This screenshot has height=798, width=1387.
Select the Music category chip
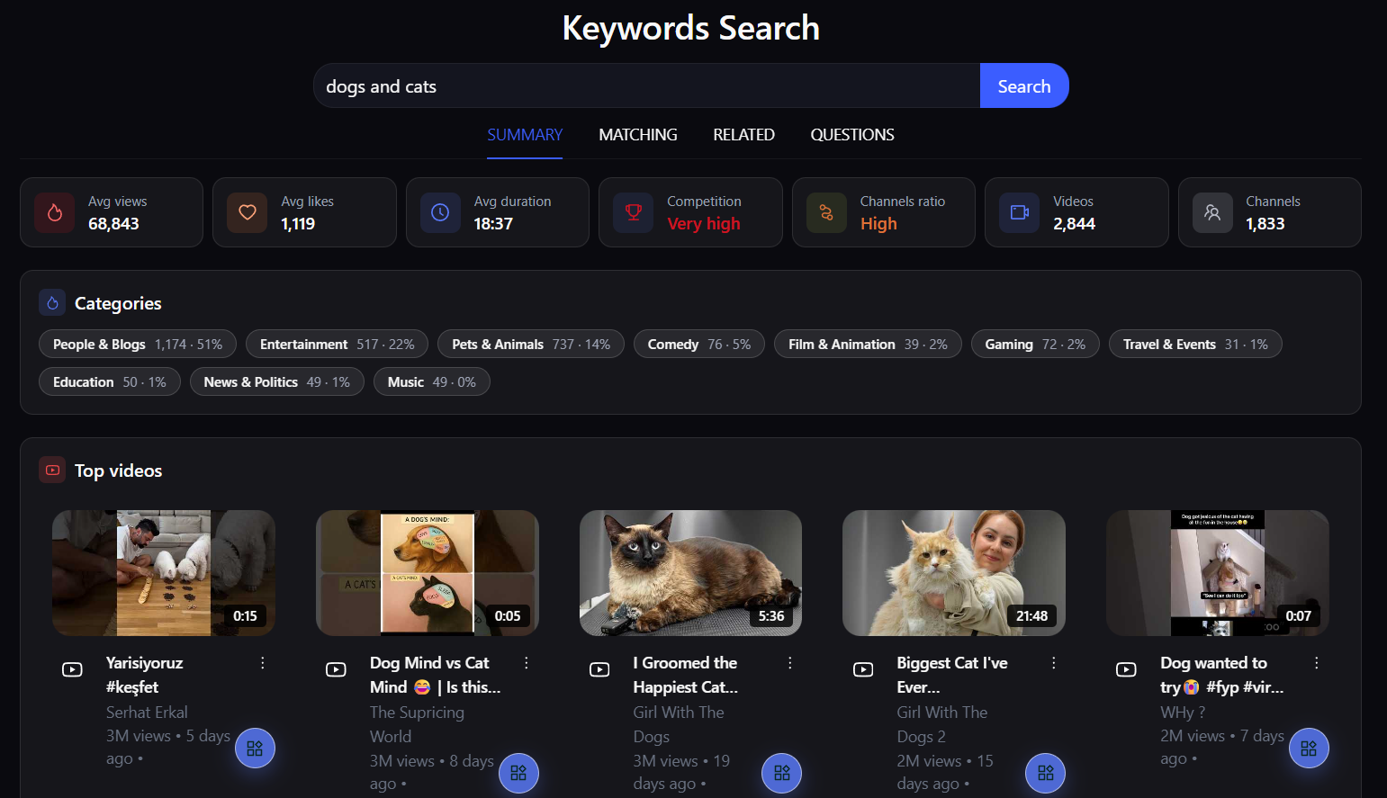click(x=432, y=382)
